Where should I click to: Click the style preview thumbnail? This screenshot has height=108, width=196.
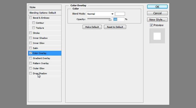(157, 36)
